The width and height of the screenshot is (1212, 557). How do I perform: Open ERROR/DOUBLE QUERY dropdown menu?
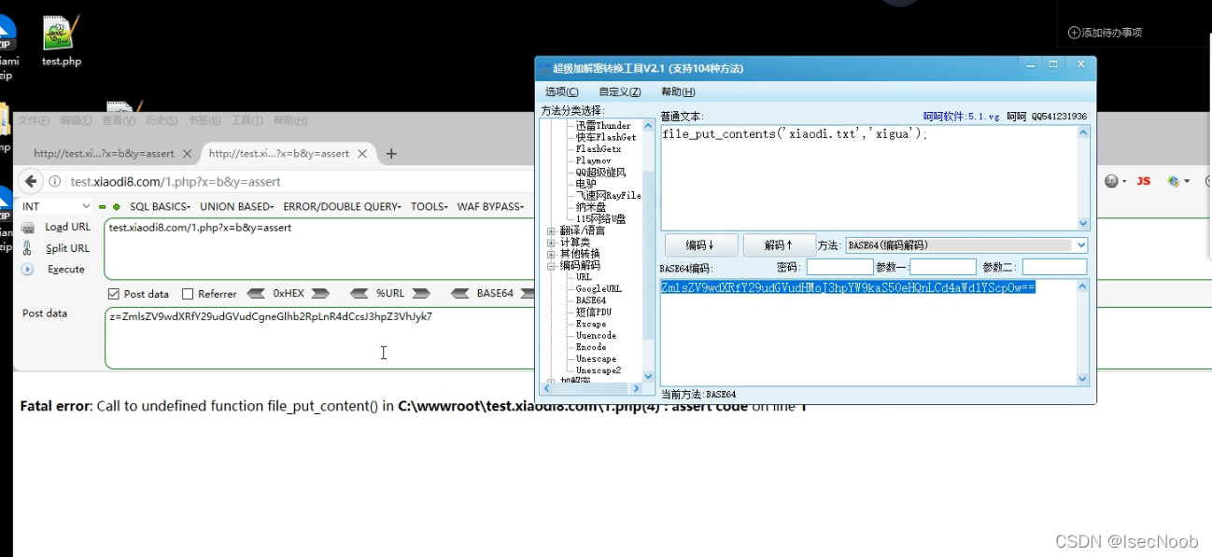point(343,206)
